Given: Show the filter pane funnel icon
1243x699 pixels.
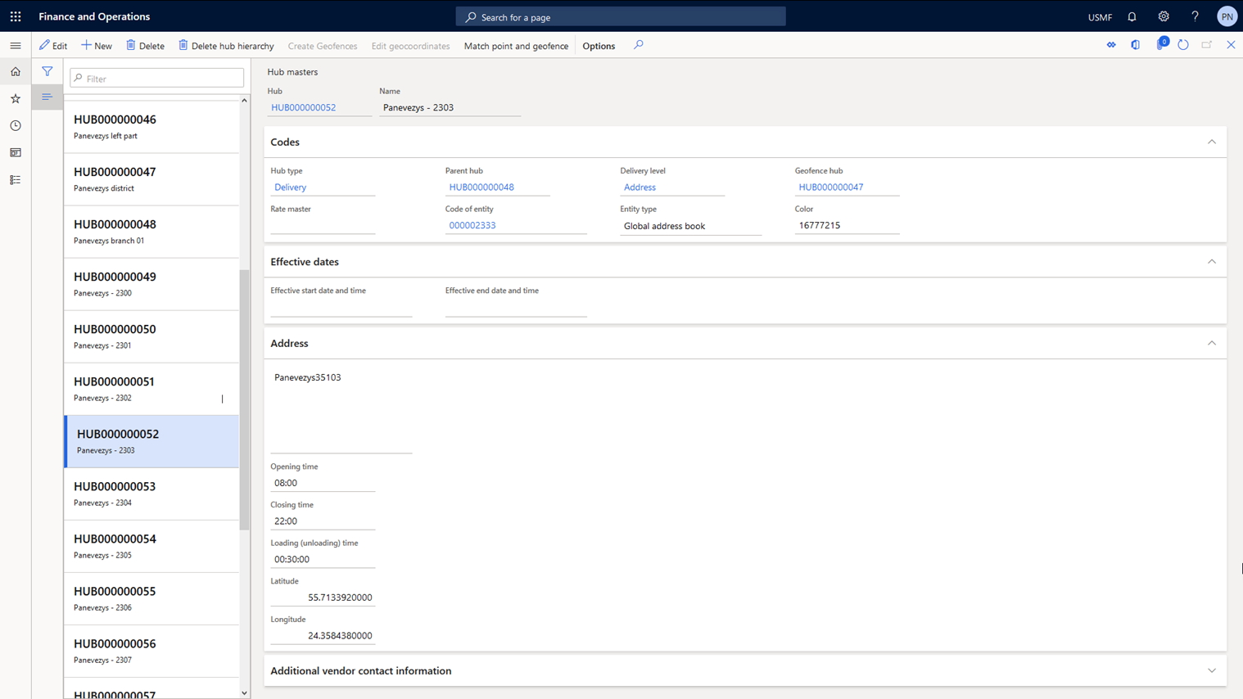Looking at the screenshot, I should coord(47,72).
